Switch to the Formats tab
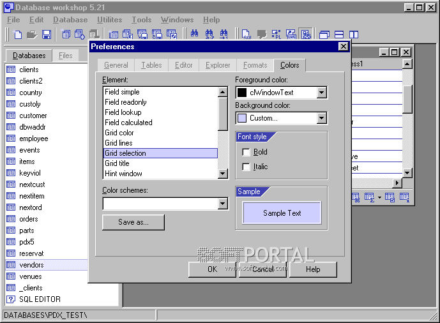 click(x=255, y=65)
